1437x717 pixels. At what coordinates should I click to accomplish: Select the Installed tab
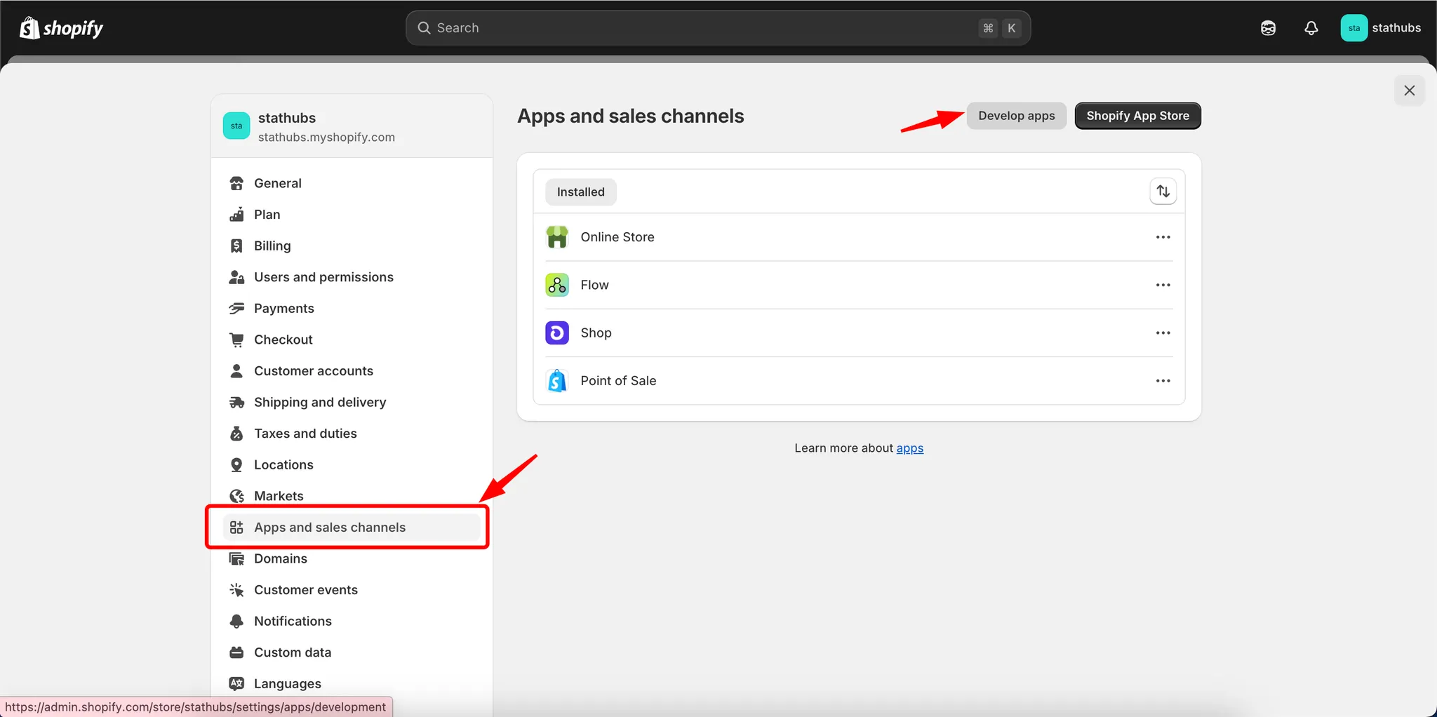pos(580,192)
